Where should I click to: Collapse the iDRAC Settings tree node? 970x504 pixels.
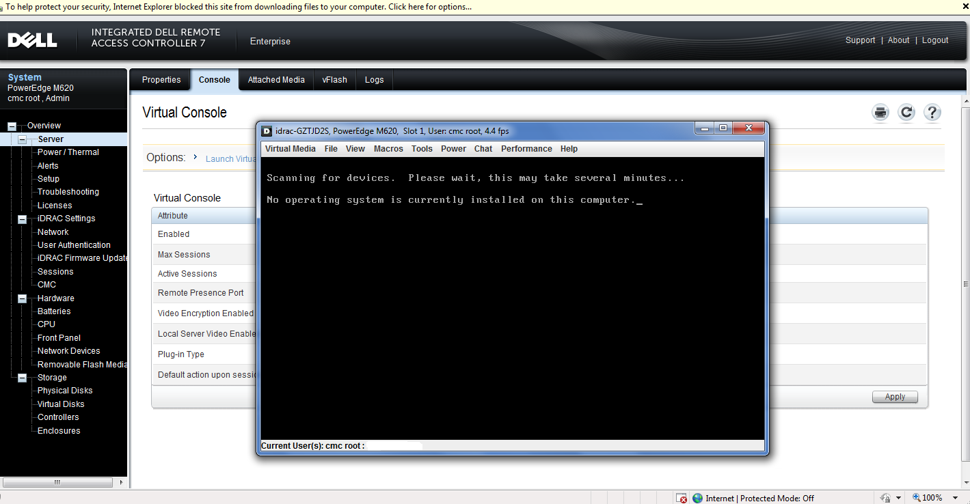22,219
